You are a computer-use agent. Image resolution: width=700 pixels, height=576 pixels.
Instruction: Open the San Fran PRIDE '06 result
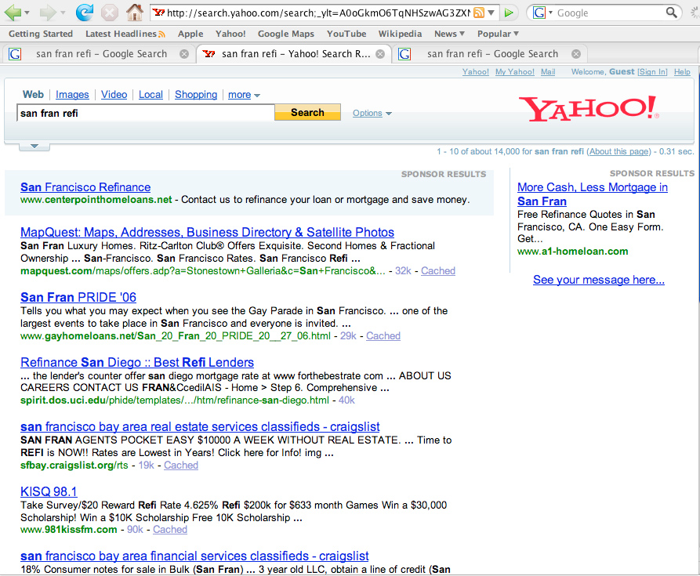click(78, 298)
